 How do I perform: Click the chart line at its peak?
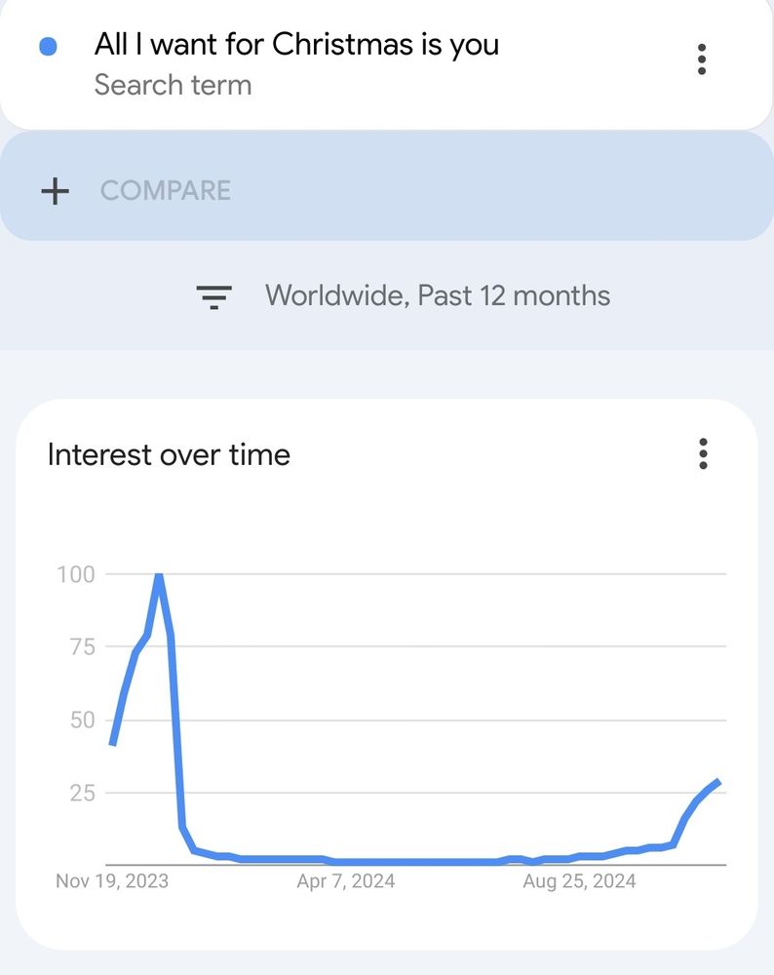158,574
